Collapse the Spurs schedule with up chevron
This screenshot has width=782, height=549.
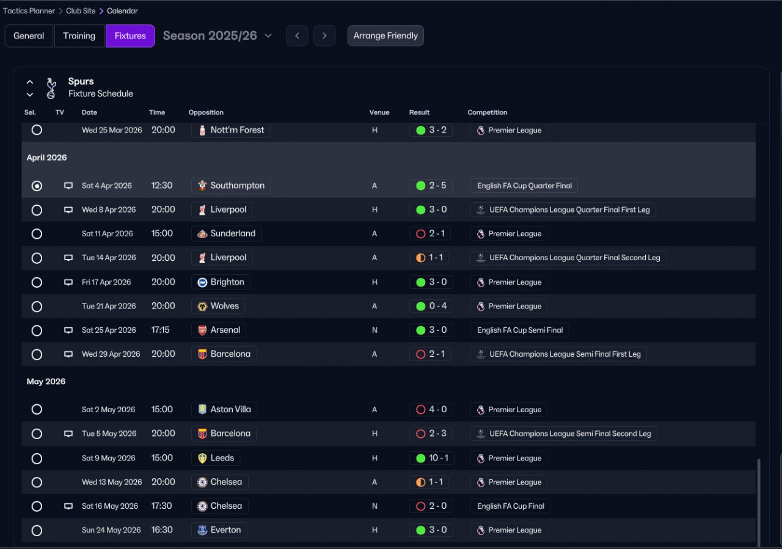click(30, 82)
